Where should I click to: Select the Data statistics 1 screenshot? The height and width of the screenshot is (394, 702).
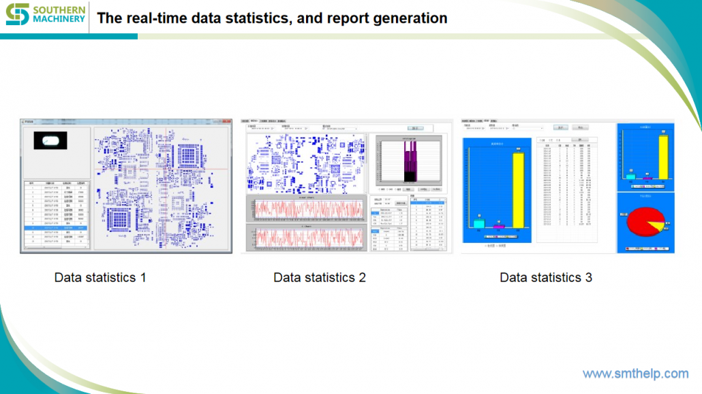click(x=126, y=186)
